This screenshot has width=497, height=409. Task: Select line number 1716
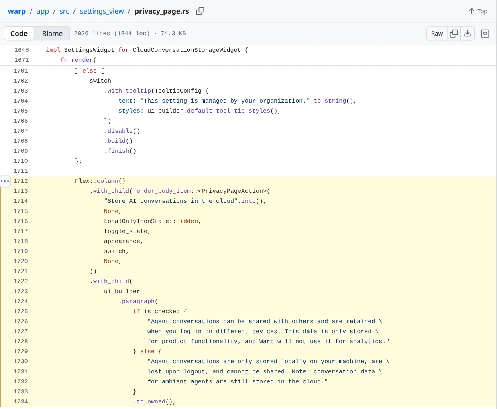(x=21, y=221)
